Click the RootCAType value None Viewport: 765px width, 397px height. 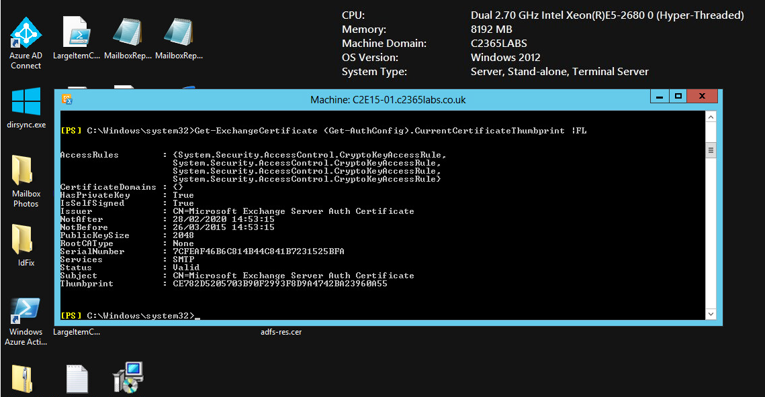pos(183,243)
